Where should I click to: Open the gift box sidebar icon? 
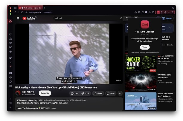(x=10, y=52)
